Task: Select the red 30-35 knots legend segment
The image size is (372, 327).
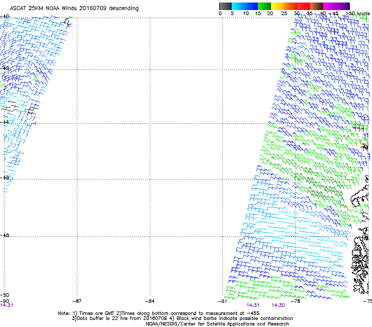Action: (x=304, y=6)
